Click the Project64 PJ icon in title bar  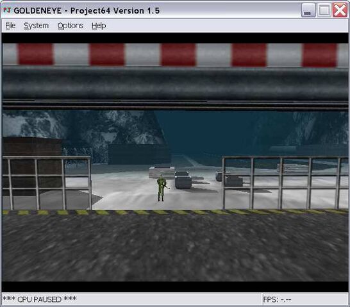(7, 10)
